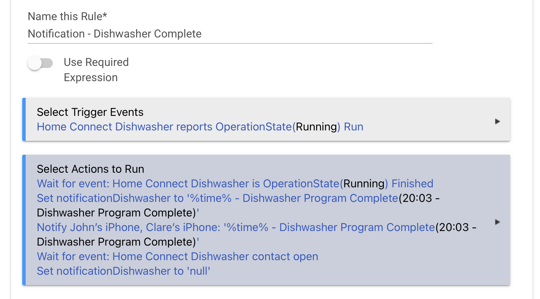The height and width of the screenshot is (299, 540).
Task: Open the Notify John's iPhone, Clare's iPhone action
Action: pos(256,234)
